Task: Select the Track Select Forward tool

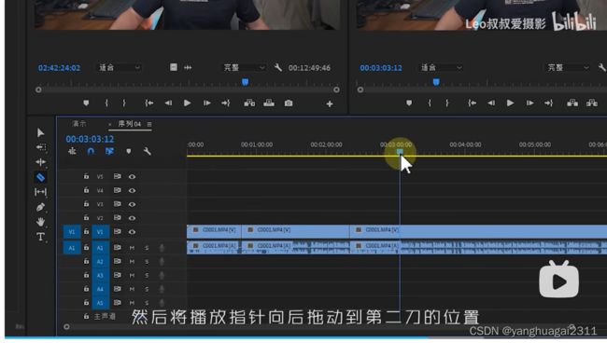Action: pyautogui.click(x=41, y=147)
